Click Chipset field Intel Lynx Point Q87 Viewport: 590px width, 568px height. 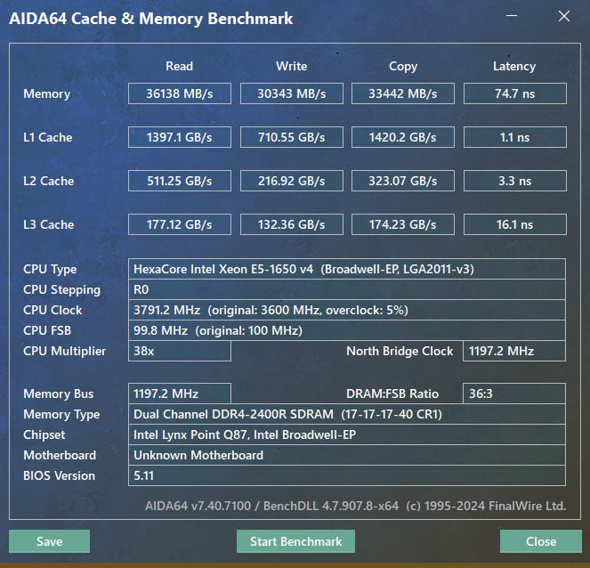click(347, 434)
